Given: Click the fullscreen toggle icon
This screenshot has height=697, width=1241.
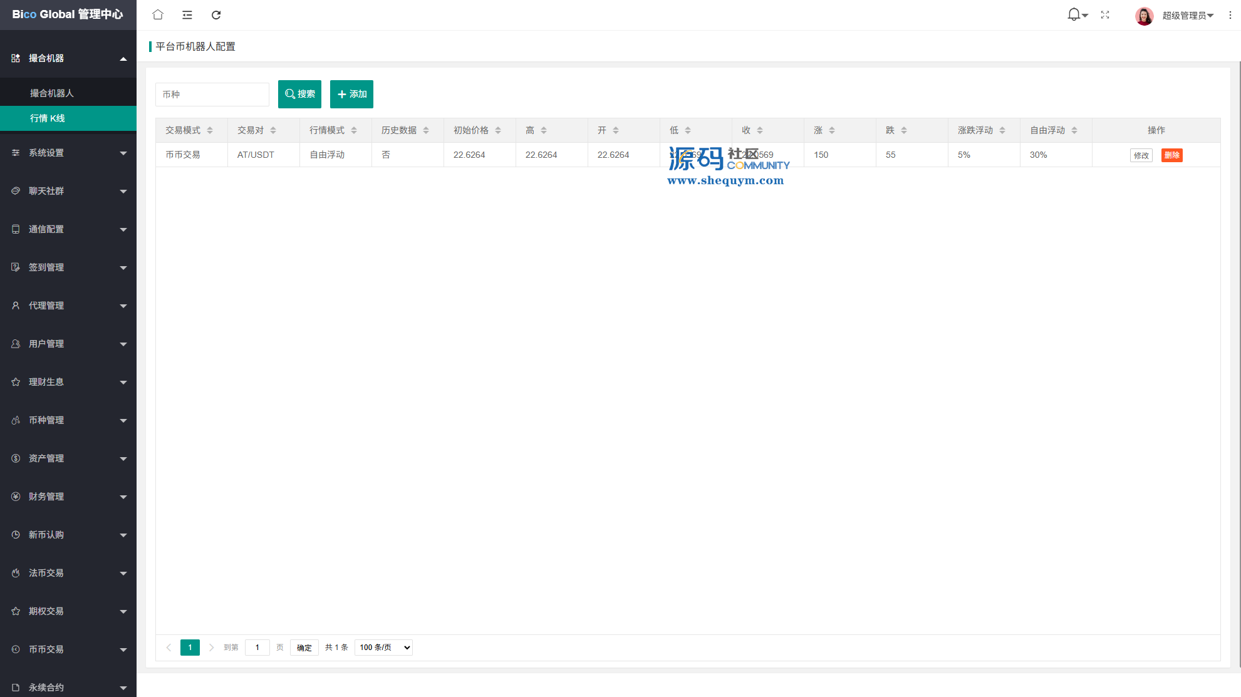Looking at the screenshot, I should click(x=1105, y=15).
